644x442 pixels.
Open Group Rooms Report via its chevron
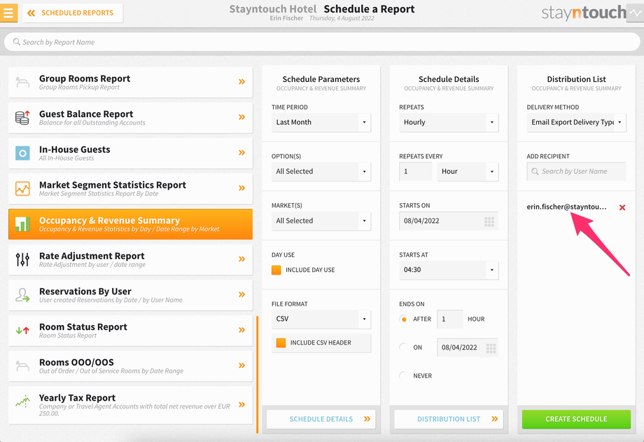coord(242,82)
